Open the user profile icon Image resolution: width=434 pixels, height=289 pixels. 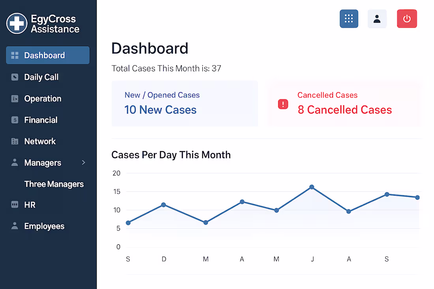coord(377,19)
